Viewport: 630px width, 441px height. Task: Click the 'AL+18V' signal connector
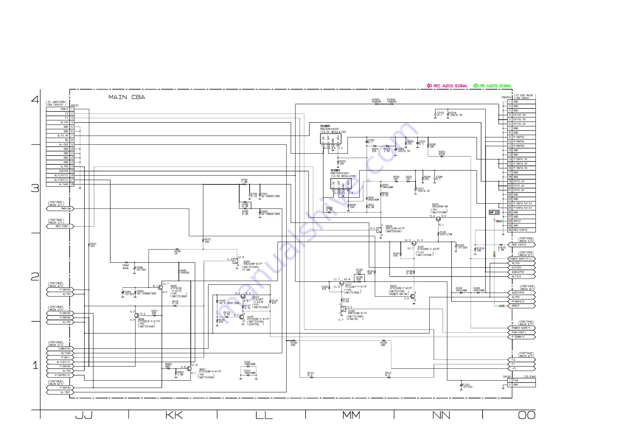[60, 353]
